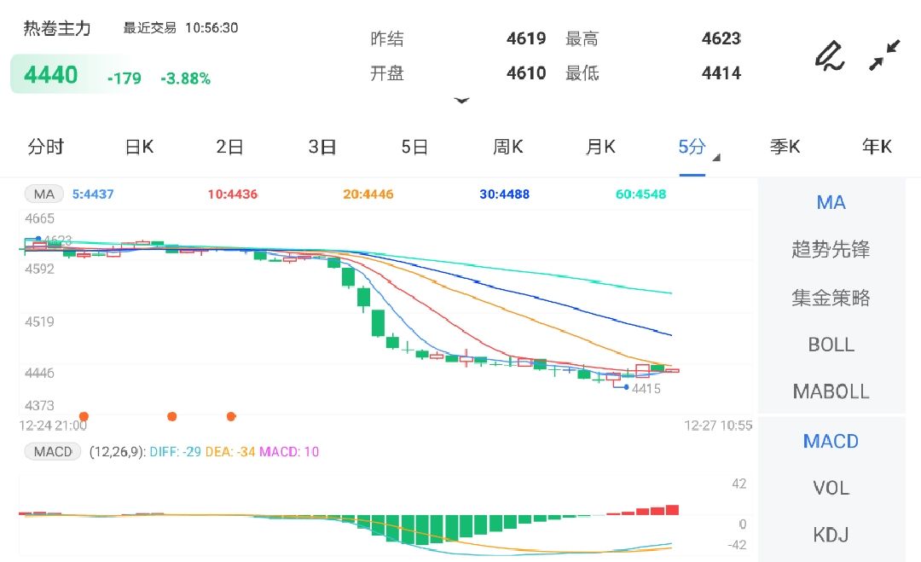Select the 集金策略 indicator

[x=831, y=298]
